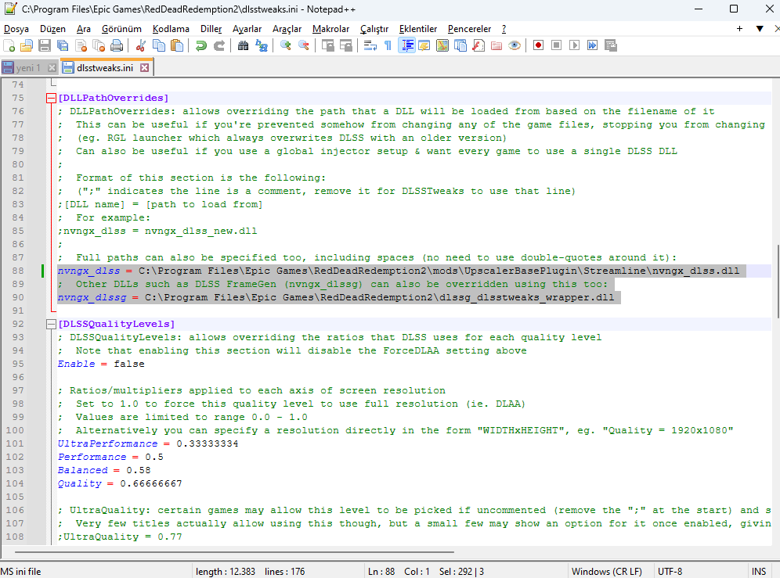The width and height of the screenshot is (780, 578).
Task: Open the ? help menu
Action: [504, 29]
